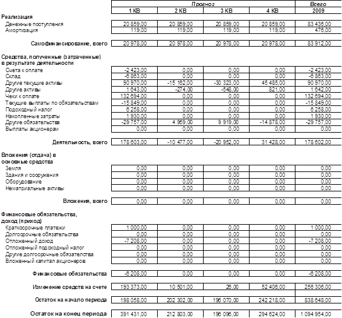342x318 pixels.
Task: Click Другие обязательства 3 КВ value 9 919,00
Action: tap(226, 122)
